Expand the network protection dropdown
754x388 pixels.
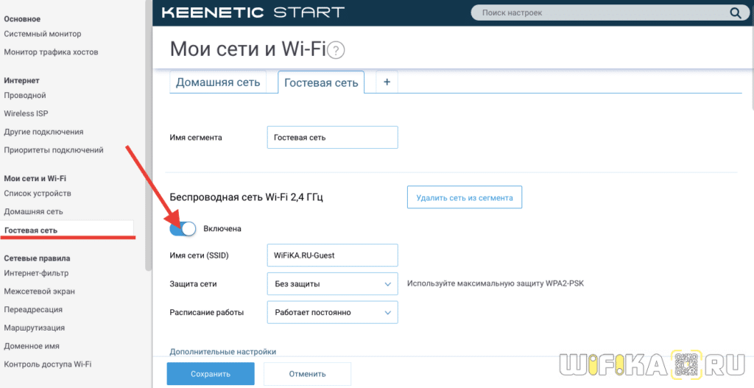click(x=332, y=283)
